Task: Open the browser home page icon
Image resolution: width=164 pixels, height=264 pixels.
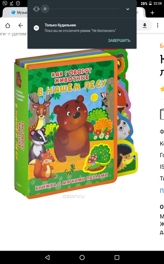Action: pyautogui.click(x=8, y=25)
